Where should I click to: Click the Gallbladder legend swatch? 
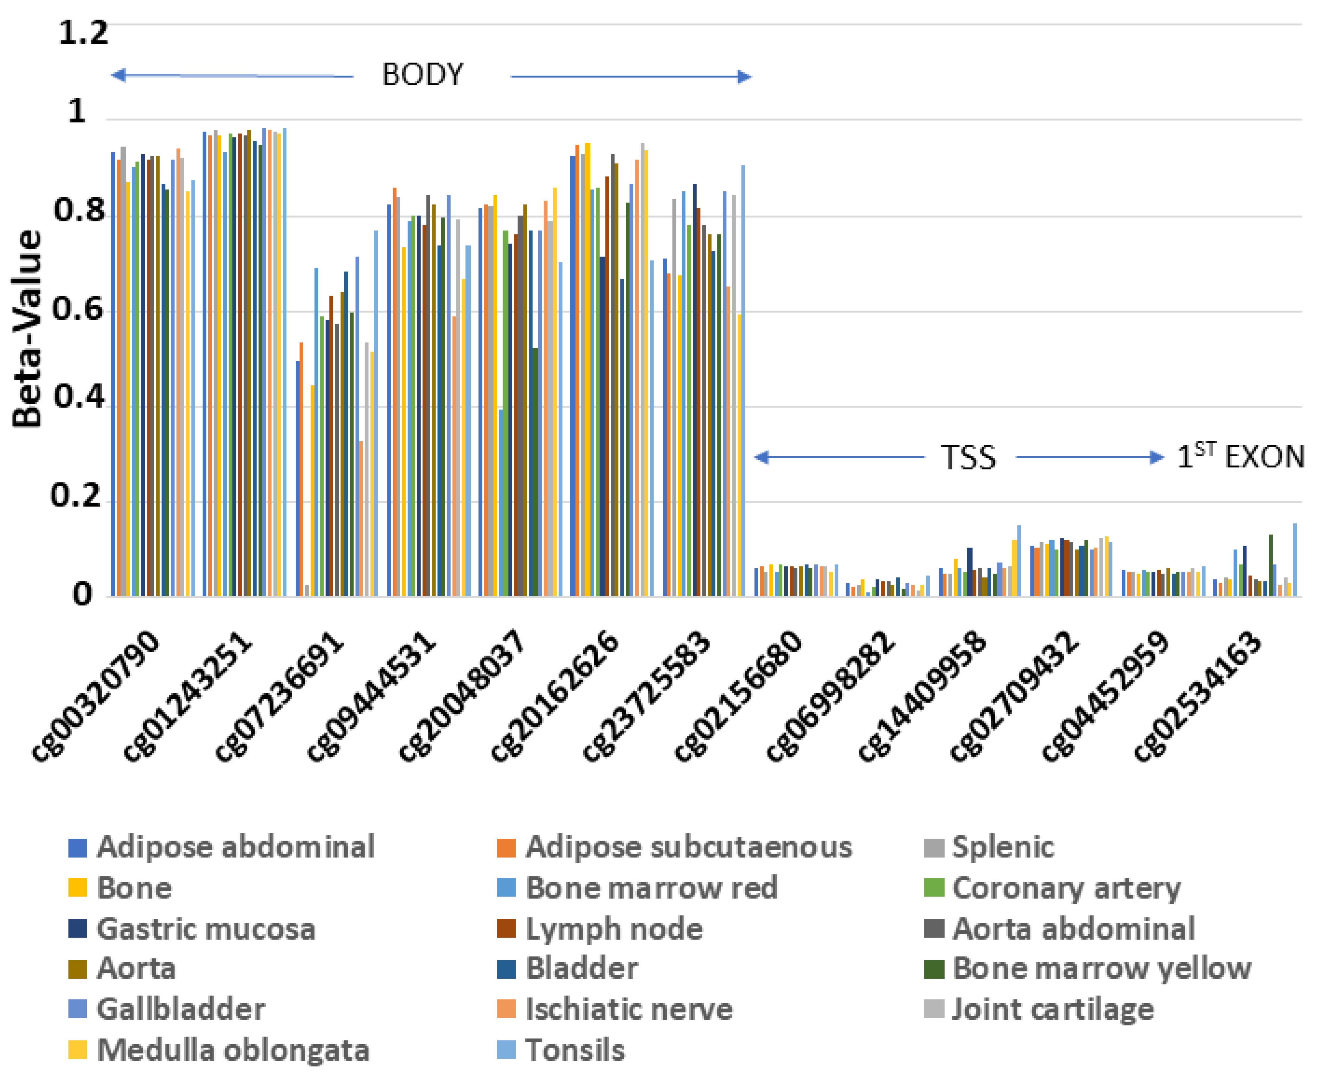click(77, 1009)
